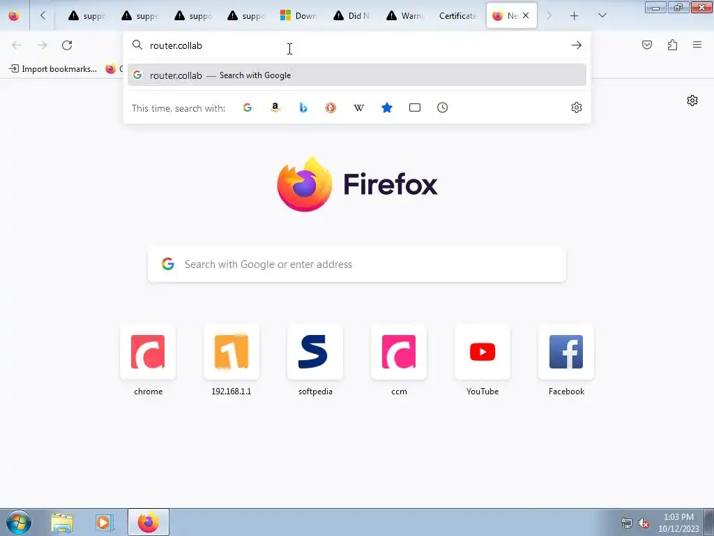This screenshot has width=714, height=536.
Task: Search this time with Amazon icon
Action: [275, 107]
